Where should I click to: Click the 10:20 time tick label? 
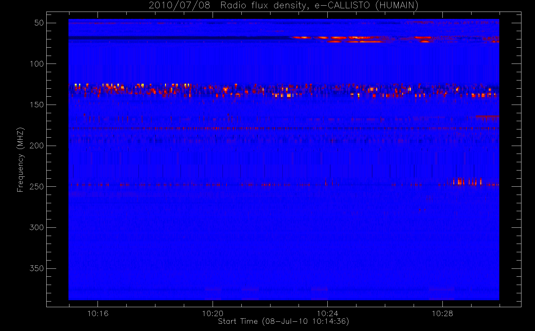(x=213, y=313)
